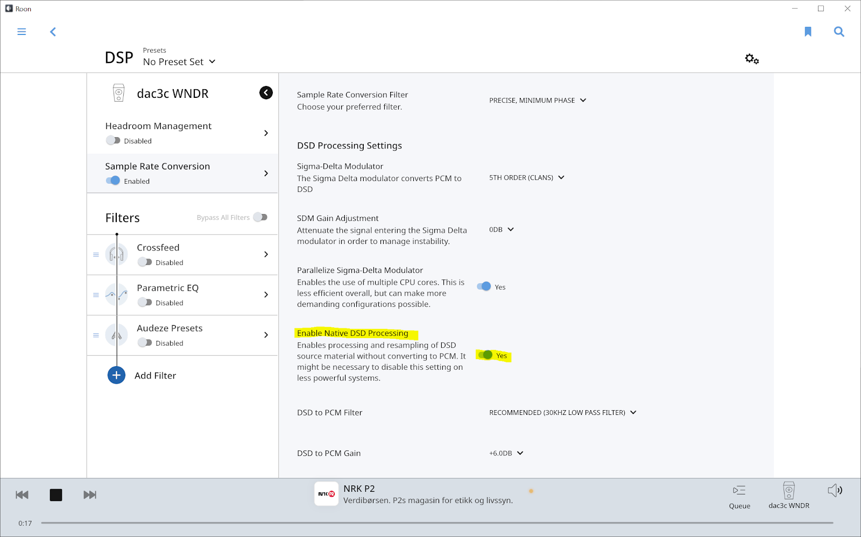Open DSP settings gears icon
Screen dimensions: 861x537
[752, 59]
